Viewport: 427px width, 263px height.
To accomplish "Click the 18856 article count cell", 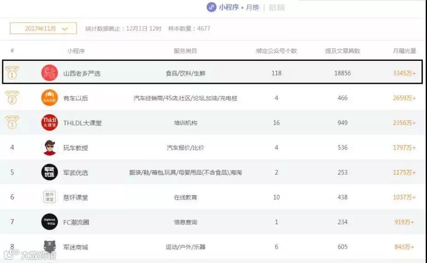I will coord(343,73).
